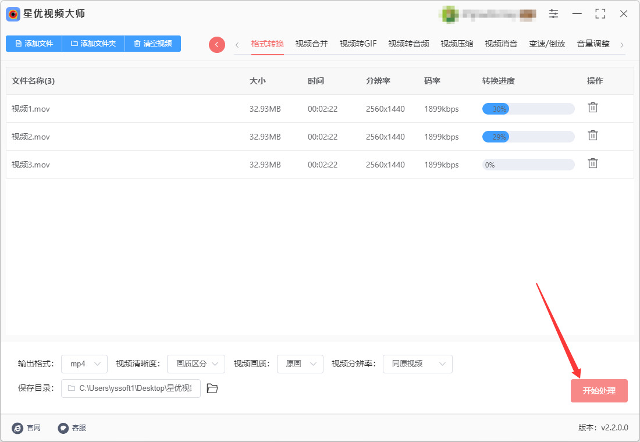The width and height of the screenshot is (640, 442).
Task: Click the 版本: v2.2.0.0 version text
Action: coord(603,427)
